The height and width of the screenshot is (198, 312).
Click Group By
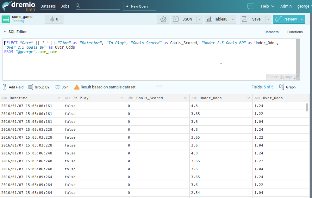click(x=39, y=87)
